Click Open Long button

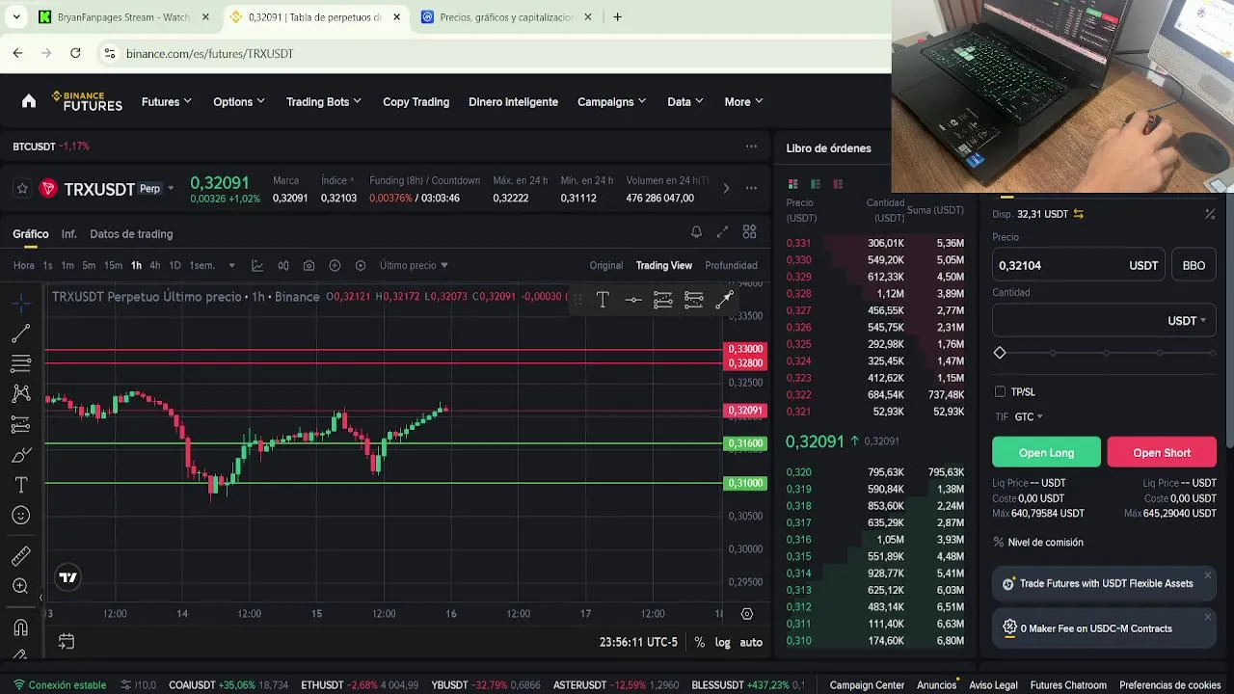(x=1046, y=452)
